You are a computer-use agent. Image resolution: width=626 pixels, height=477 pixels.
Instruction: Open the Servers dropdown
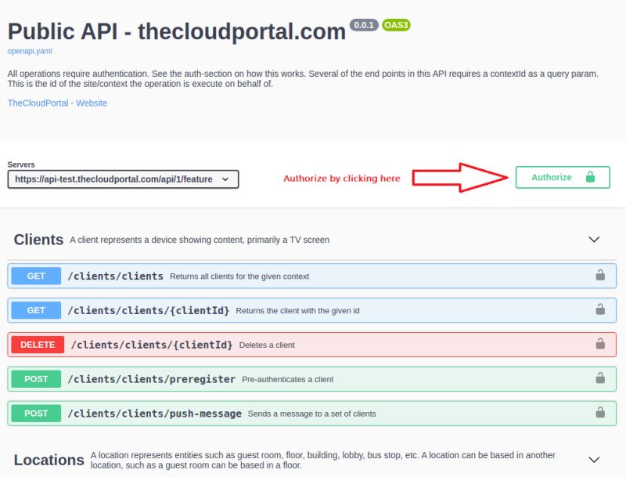click(121, 179)
